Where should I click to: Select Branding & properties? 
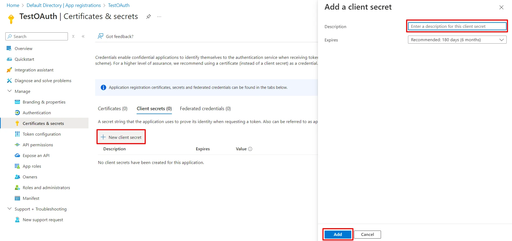click(44, 102)
